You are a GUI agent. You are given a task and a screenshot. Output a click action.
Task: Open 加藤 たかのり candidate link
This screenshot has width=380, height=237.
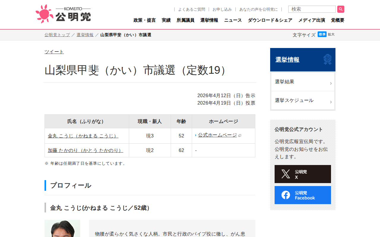pyautogui.click(x=85, y=150)
